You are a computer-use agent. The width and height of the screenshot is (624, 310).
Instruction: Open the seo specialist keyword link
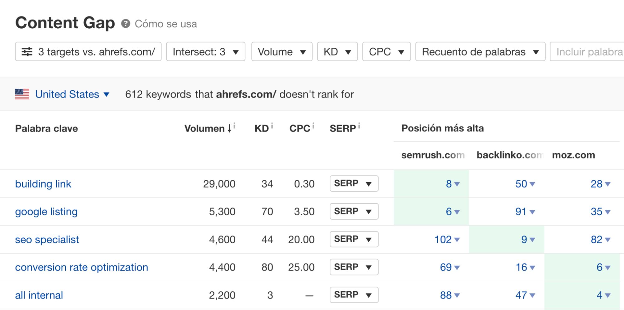pyautogui.click(x=47, y=239)
